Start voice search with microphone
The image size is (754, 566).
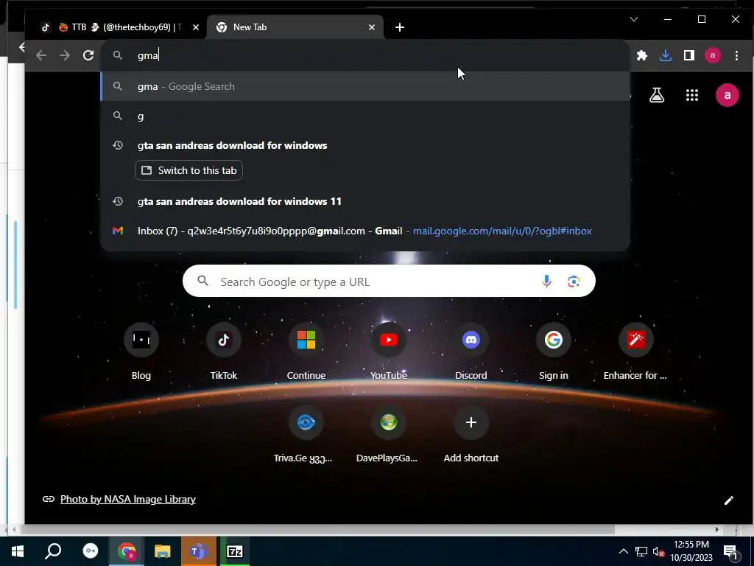tap(546, 281)
